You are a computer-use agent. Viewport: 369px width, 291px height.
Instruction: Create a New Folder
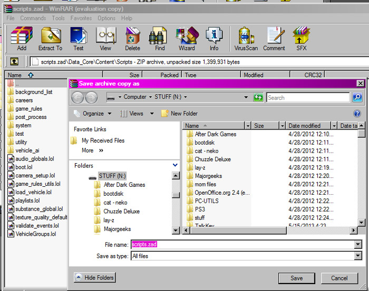[x=180, y=114]
